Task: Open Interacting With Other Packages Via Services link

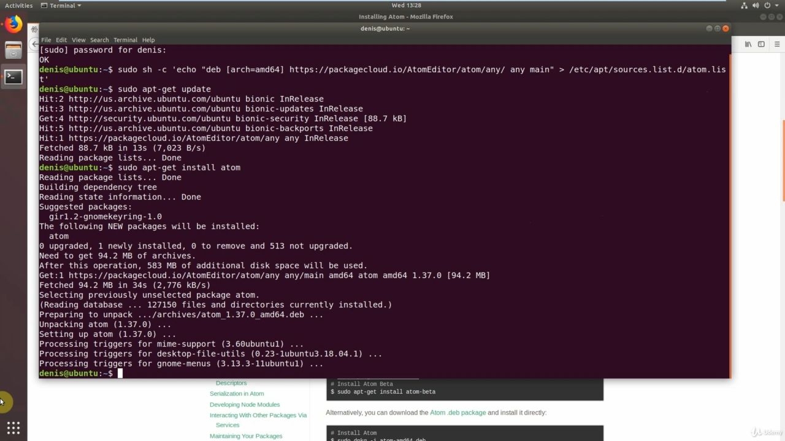Action: point(258,420)
